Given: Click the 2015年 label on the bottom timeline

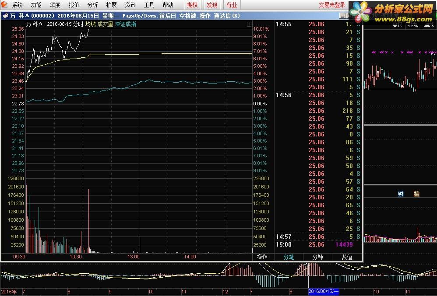Looking at the screenshot, I should click(x=9, y=292).
